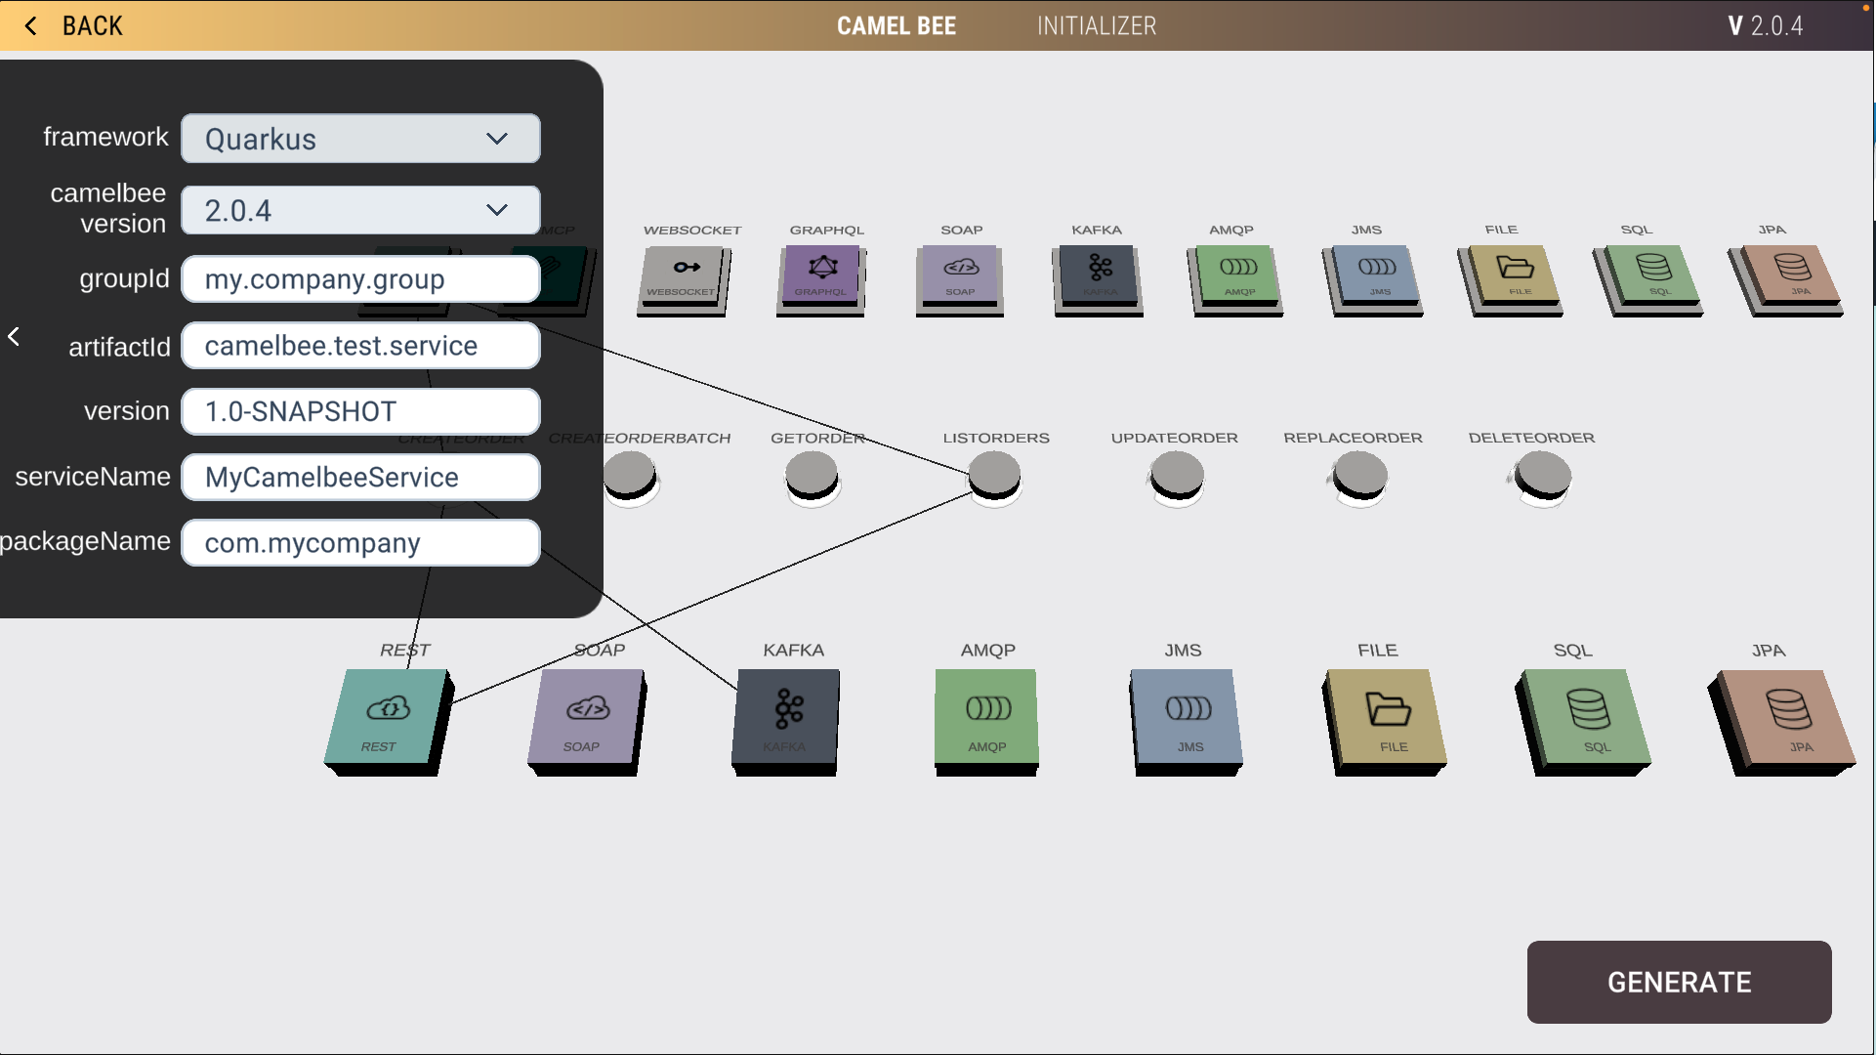Open the camelbee version dropdown
This screenshot has height=1055, width=1876.
tap(360, 210)
